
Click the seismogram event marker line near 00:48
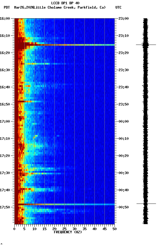click(146, 204)
